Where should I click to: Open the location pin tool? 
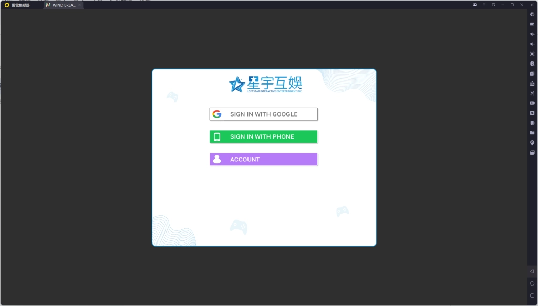[532, 143]
